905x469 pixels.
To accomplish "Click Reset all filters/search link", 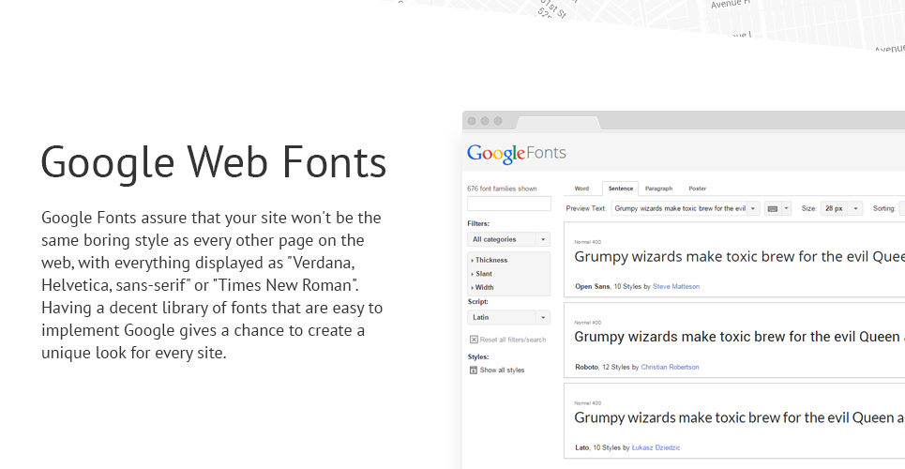I will click(x=513, y=340).
